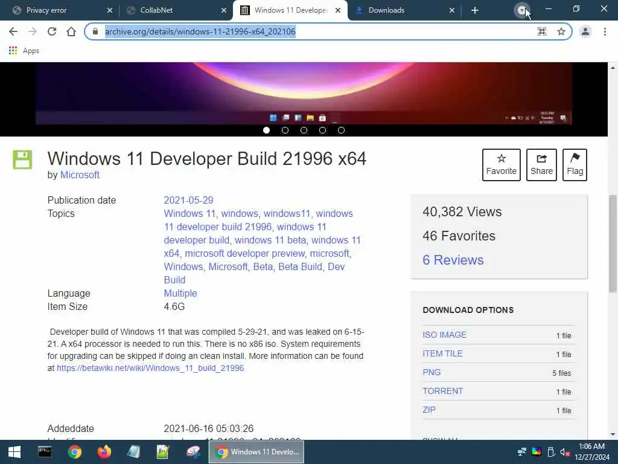Screen dimensions: 618x464
Task: Open the 'Beta Build' topic link
Action: 301,266
